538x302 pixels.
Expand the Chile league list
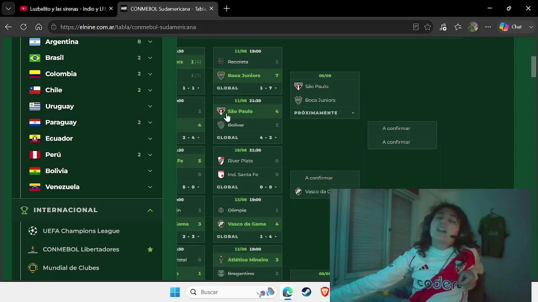pyautogui.click(x=150, y=90)
